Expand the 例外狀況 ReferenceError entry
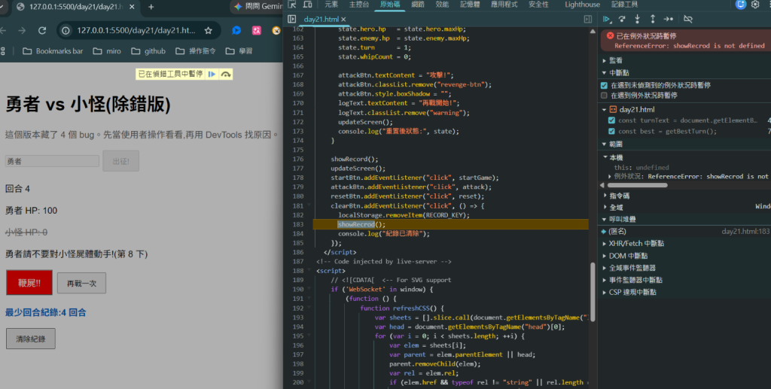This screenshot has width=771, height=389. point(610,176)
